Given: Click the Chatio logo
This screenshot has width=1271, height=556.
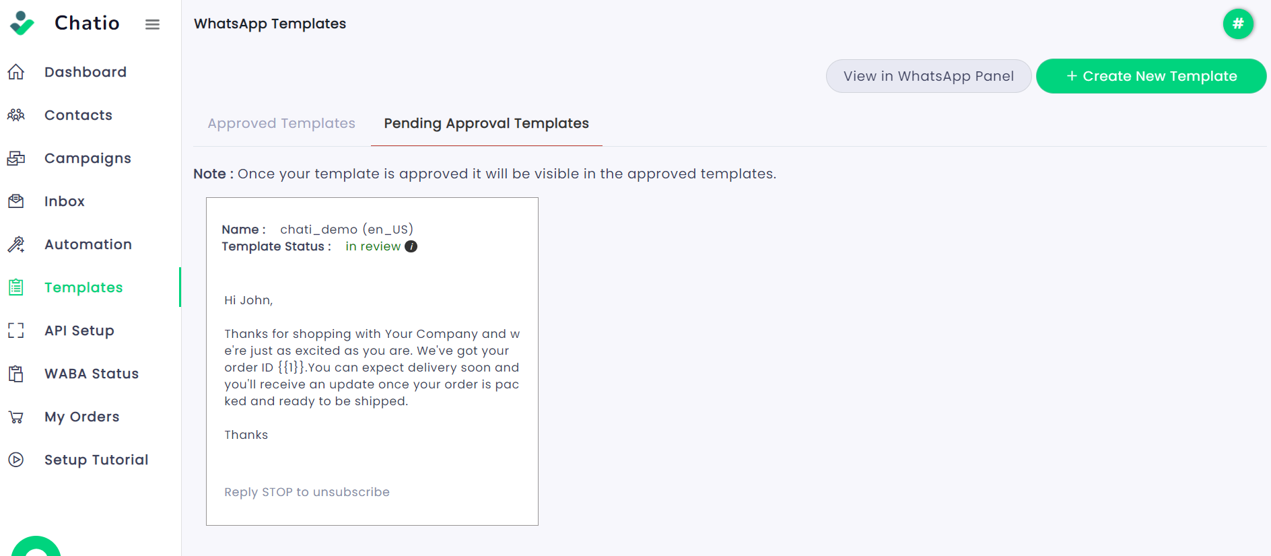Looking at the screenshot, I should pyautogui.click(x=65, y=23).
